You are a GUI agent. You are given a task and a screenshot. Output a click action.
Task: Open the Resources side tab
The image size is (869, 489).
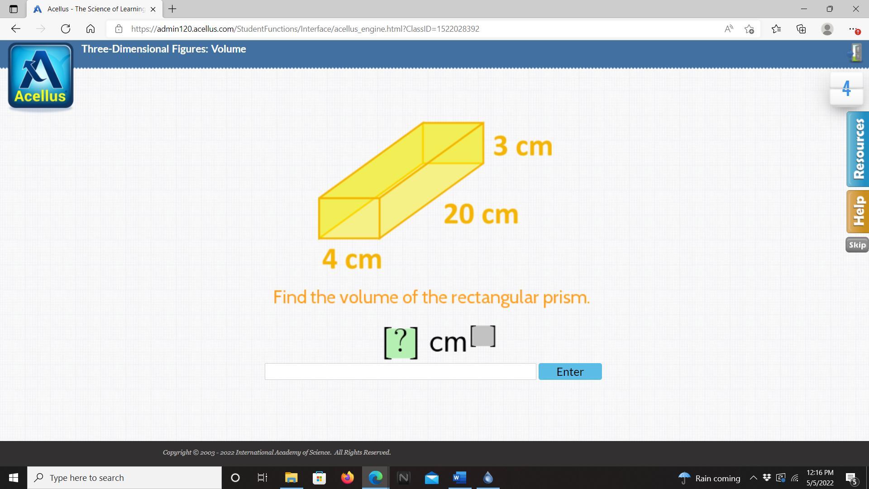[858, 149]
